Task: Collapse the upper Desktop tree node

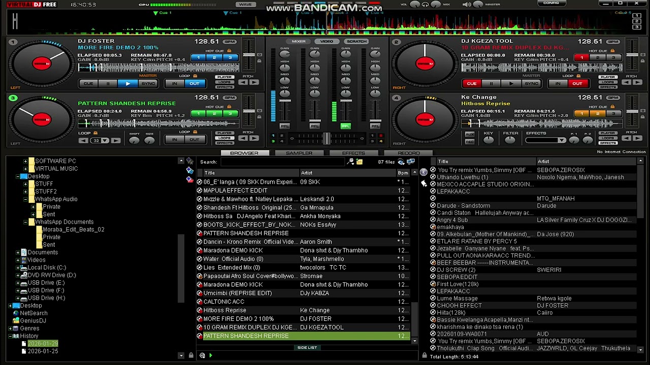Action: [18, 176]
